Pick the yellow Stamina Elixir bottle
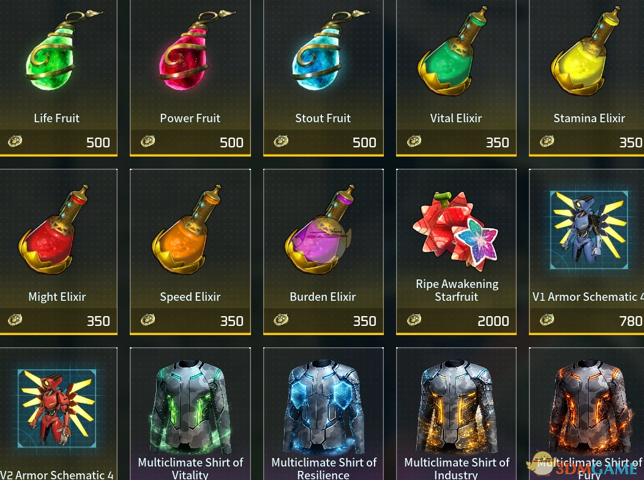 pyautogui.click(x=586, y=53)
